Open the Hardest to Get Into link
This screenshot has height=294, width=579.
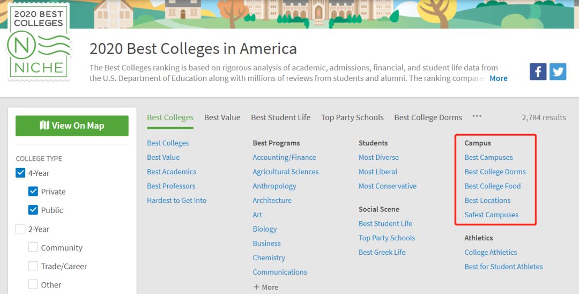(x=176, y=200)
